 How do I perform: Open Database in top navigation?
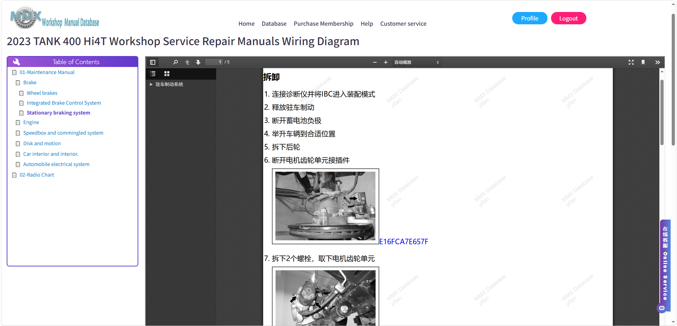point(274,24)
